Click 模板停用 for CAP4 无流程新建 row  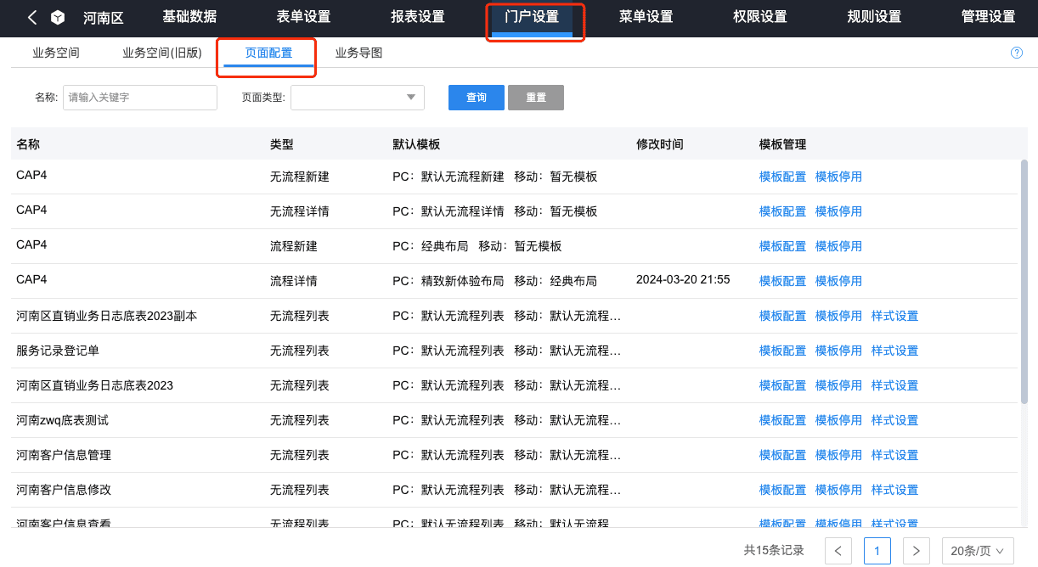(x=838, y=177)
